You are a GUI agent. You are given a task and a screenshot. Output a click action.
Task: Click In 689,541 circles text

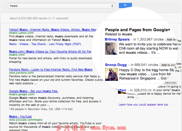coord(144,65)
